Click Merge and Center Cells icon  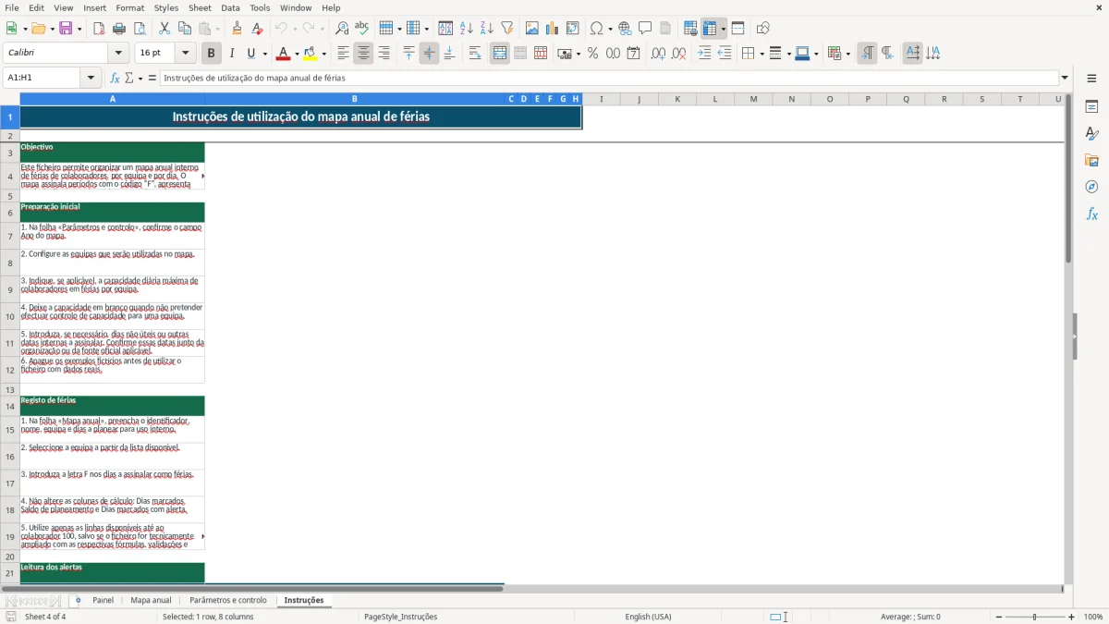500,54
